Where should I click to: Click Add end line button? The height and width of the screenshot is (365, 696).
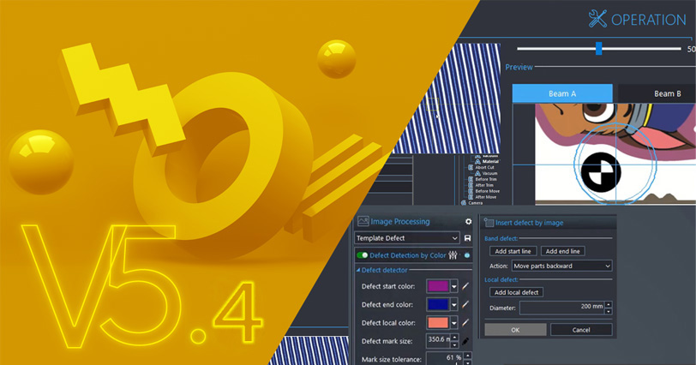tap(563, 251)
